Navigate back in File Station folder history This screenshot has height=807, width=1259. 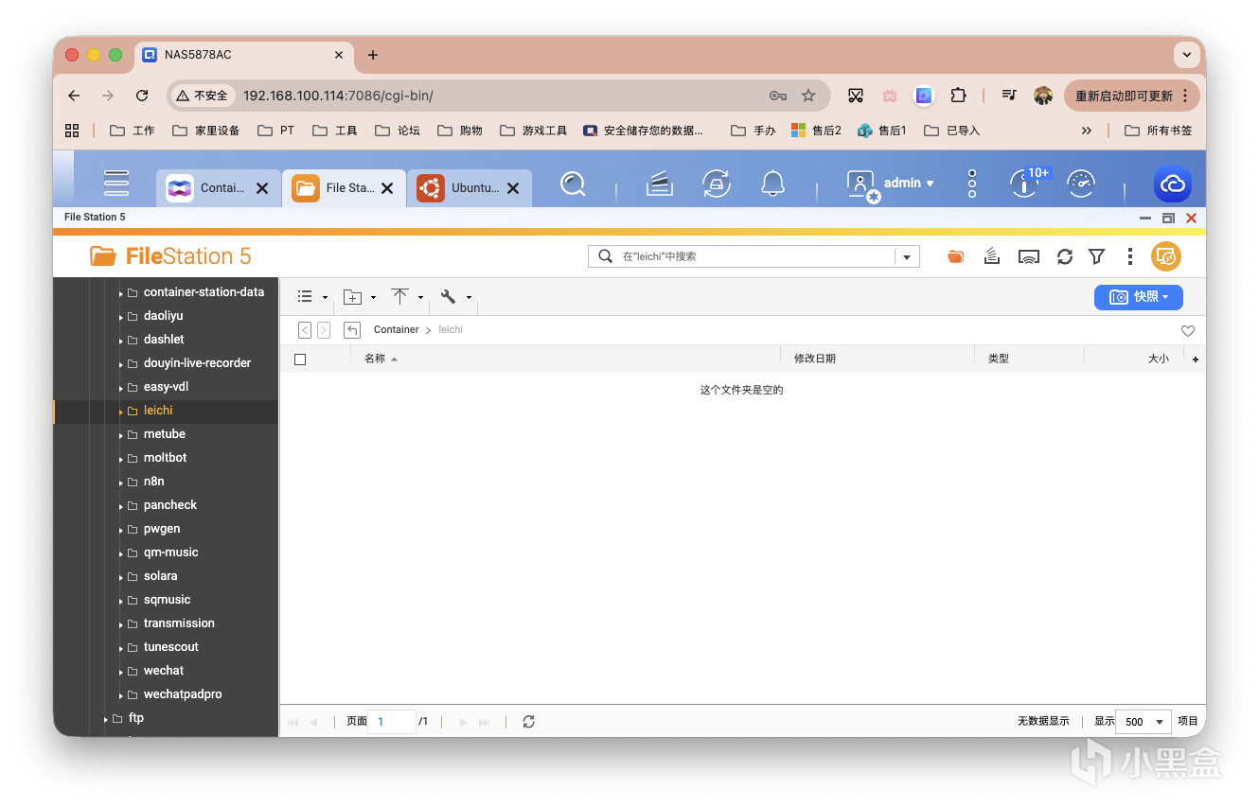(305, 330)
